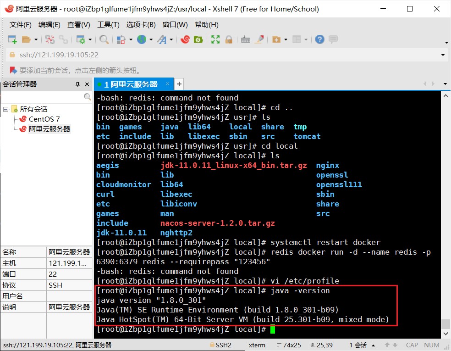The image size is (451, 351).
Task: Click the green Xftp transfer icon
Action: tap(198, 39)
